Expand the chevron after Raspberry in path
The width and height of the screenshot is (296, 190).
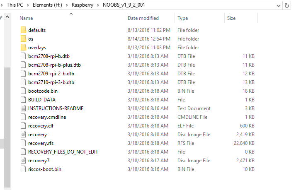98,5
